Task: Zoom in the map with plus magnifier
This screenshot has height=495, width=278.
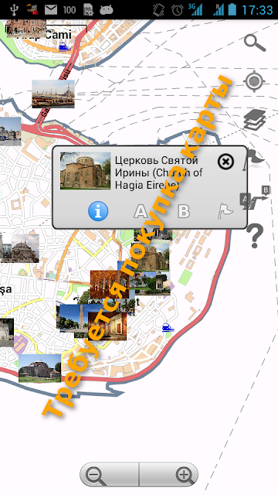Action: (x=168, y=474)
